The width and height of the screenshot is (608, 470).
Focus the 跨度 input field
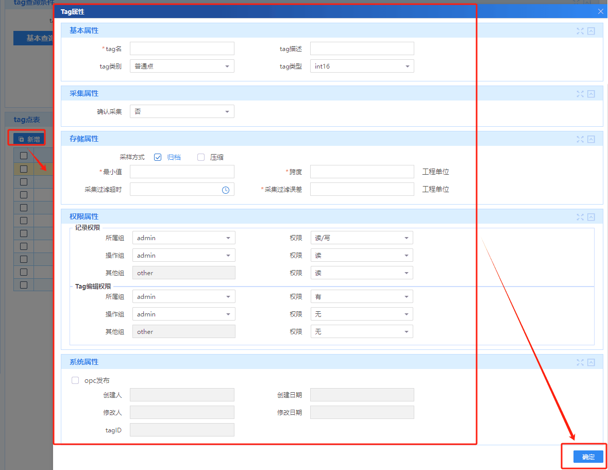pyautogui.click(x=362, y=172)
